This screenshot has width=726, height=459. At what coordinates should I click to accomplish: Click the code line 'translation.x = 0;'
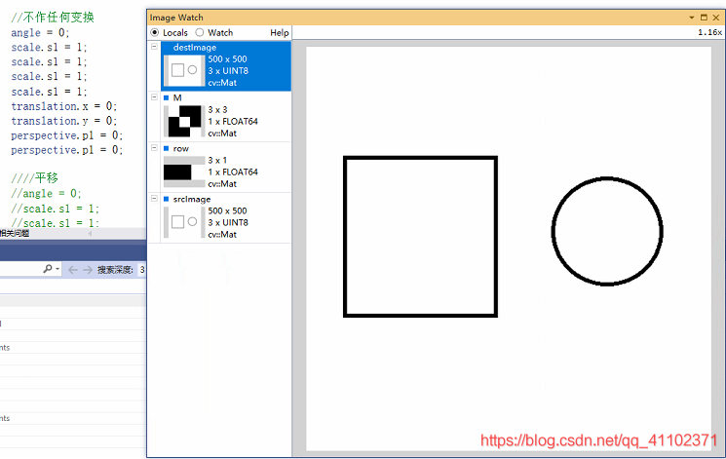pyautogui.click(x=64, y=106)
